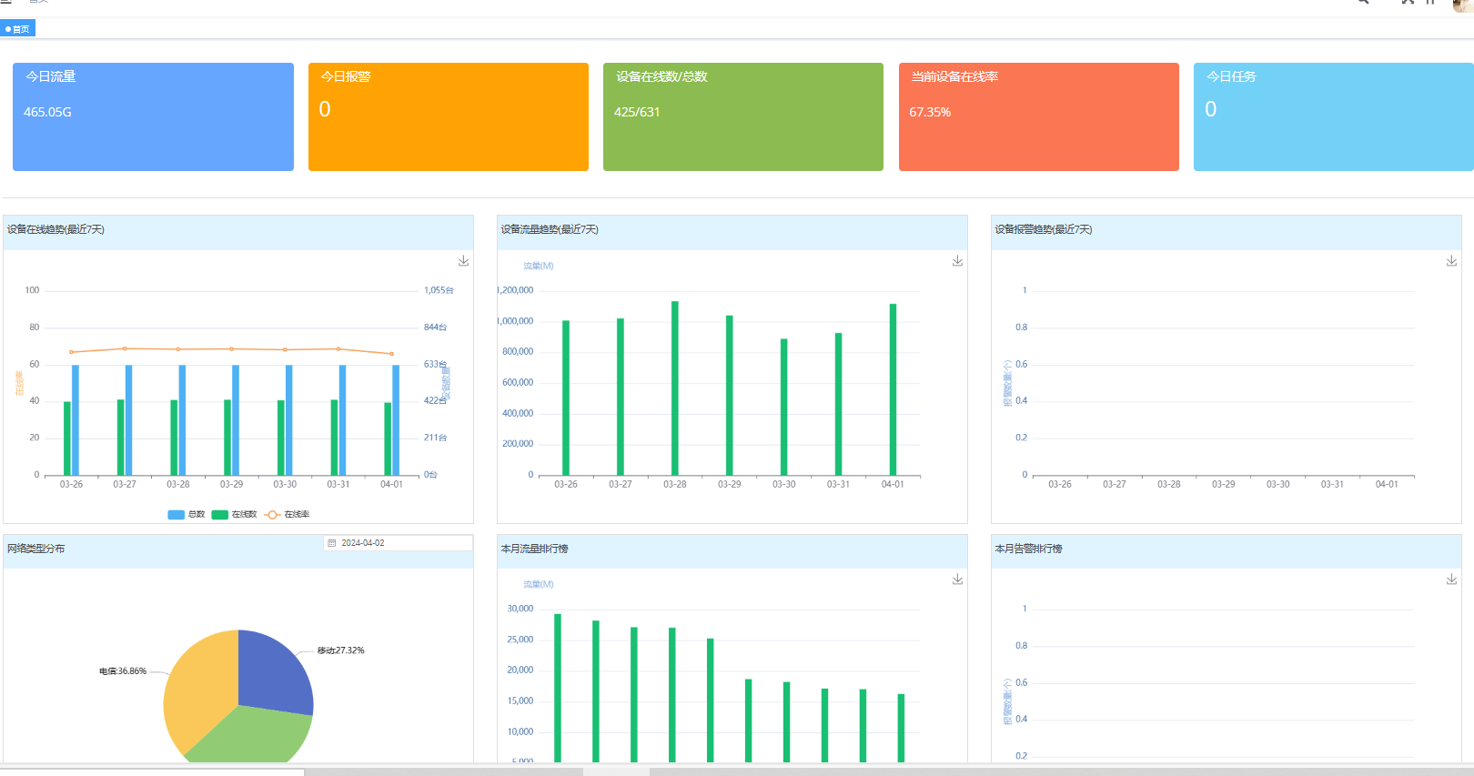
Task: Open the 设备在线数/总数 summary card
Action: (743, 116)
